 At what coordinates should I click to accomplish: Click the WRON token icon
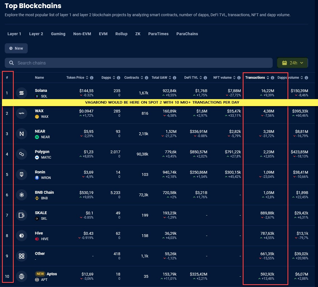(37, 178)
